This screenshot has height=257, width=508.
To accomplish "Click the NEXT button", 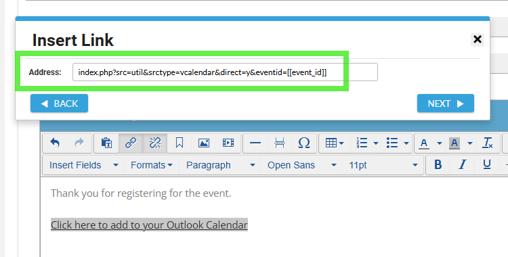I will [x=446, y=103].
